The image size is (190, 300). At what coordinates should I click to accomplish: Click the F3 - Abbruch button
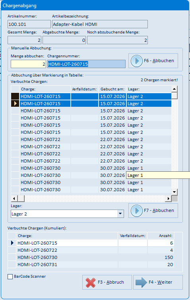107,282
